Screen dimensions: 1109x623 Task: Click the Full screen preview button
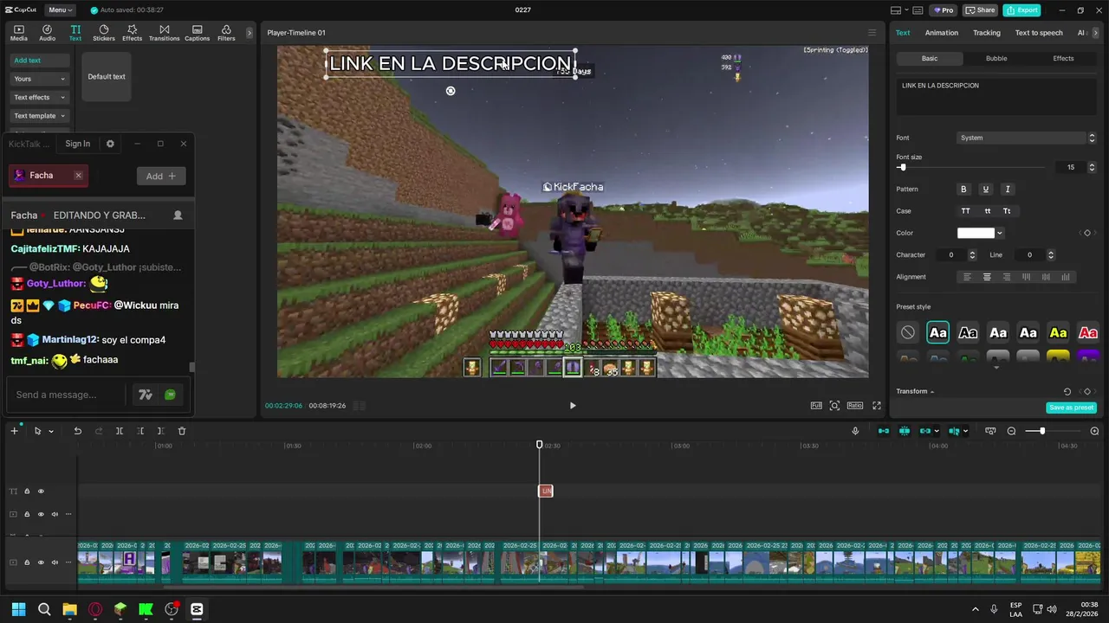coord(816,405)
